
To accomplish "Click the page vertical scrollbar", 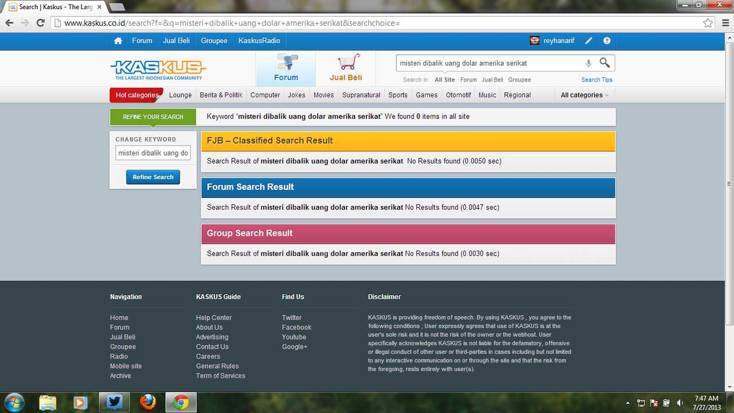I will [x=729, y=184].
